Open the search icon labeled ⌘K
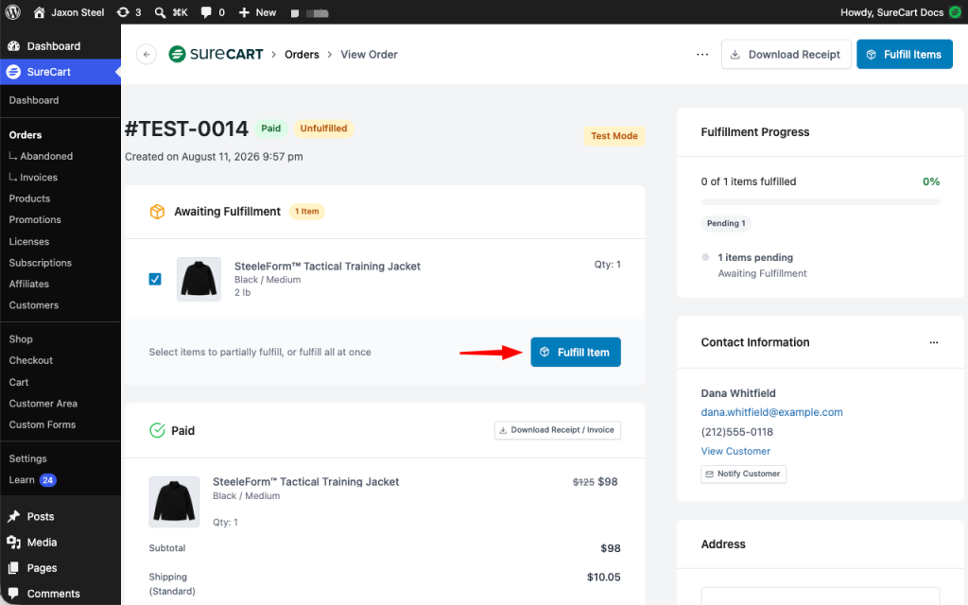Viewport: 968px width, 605px height. [171, 12]
